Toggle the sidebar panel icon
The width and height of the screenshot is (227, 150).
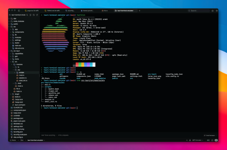tap(19, 11)
